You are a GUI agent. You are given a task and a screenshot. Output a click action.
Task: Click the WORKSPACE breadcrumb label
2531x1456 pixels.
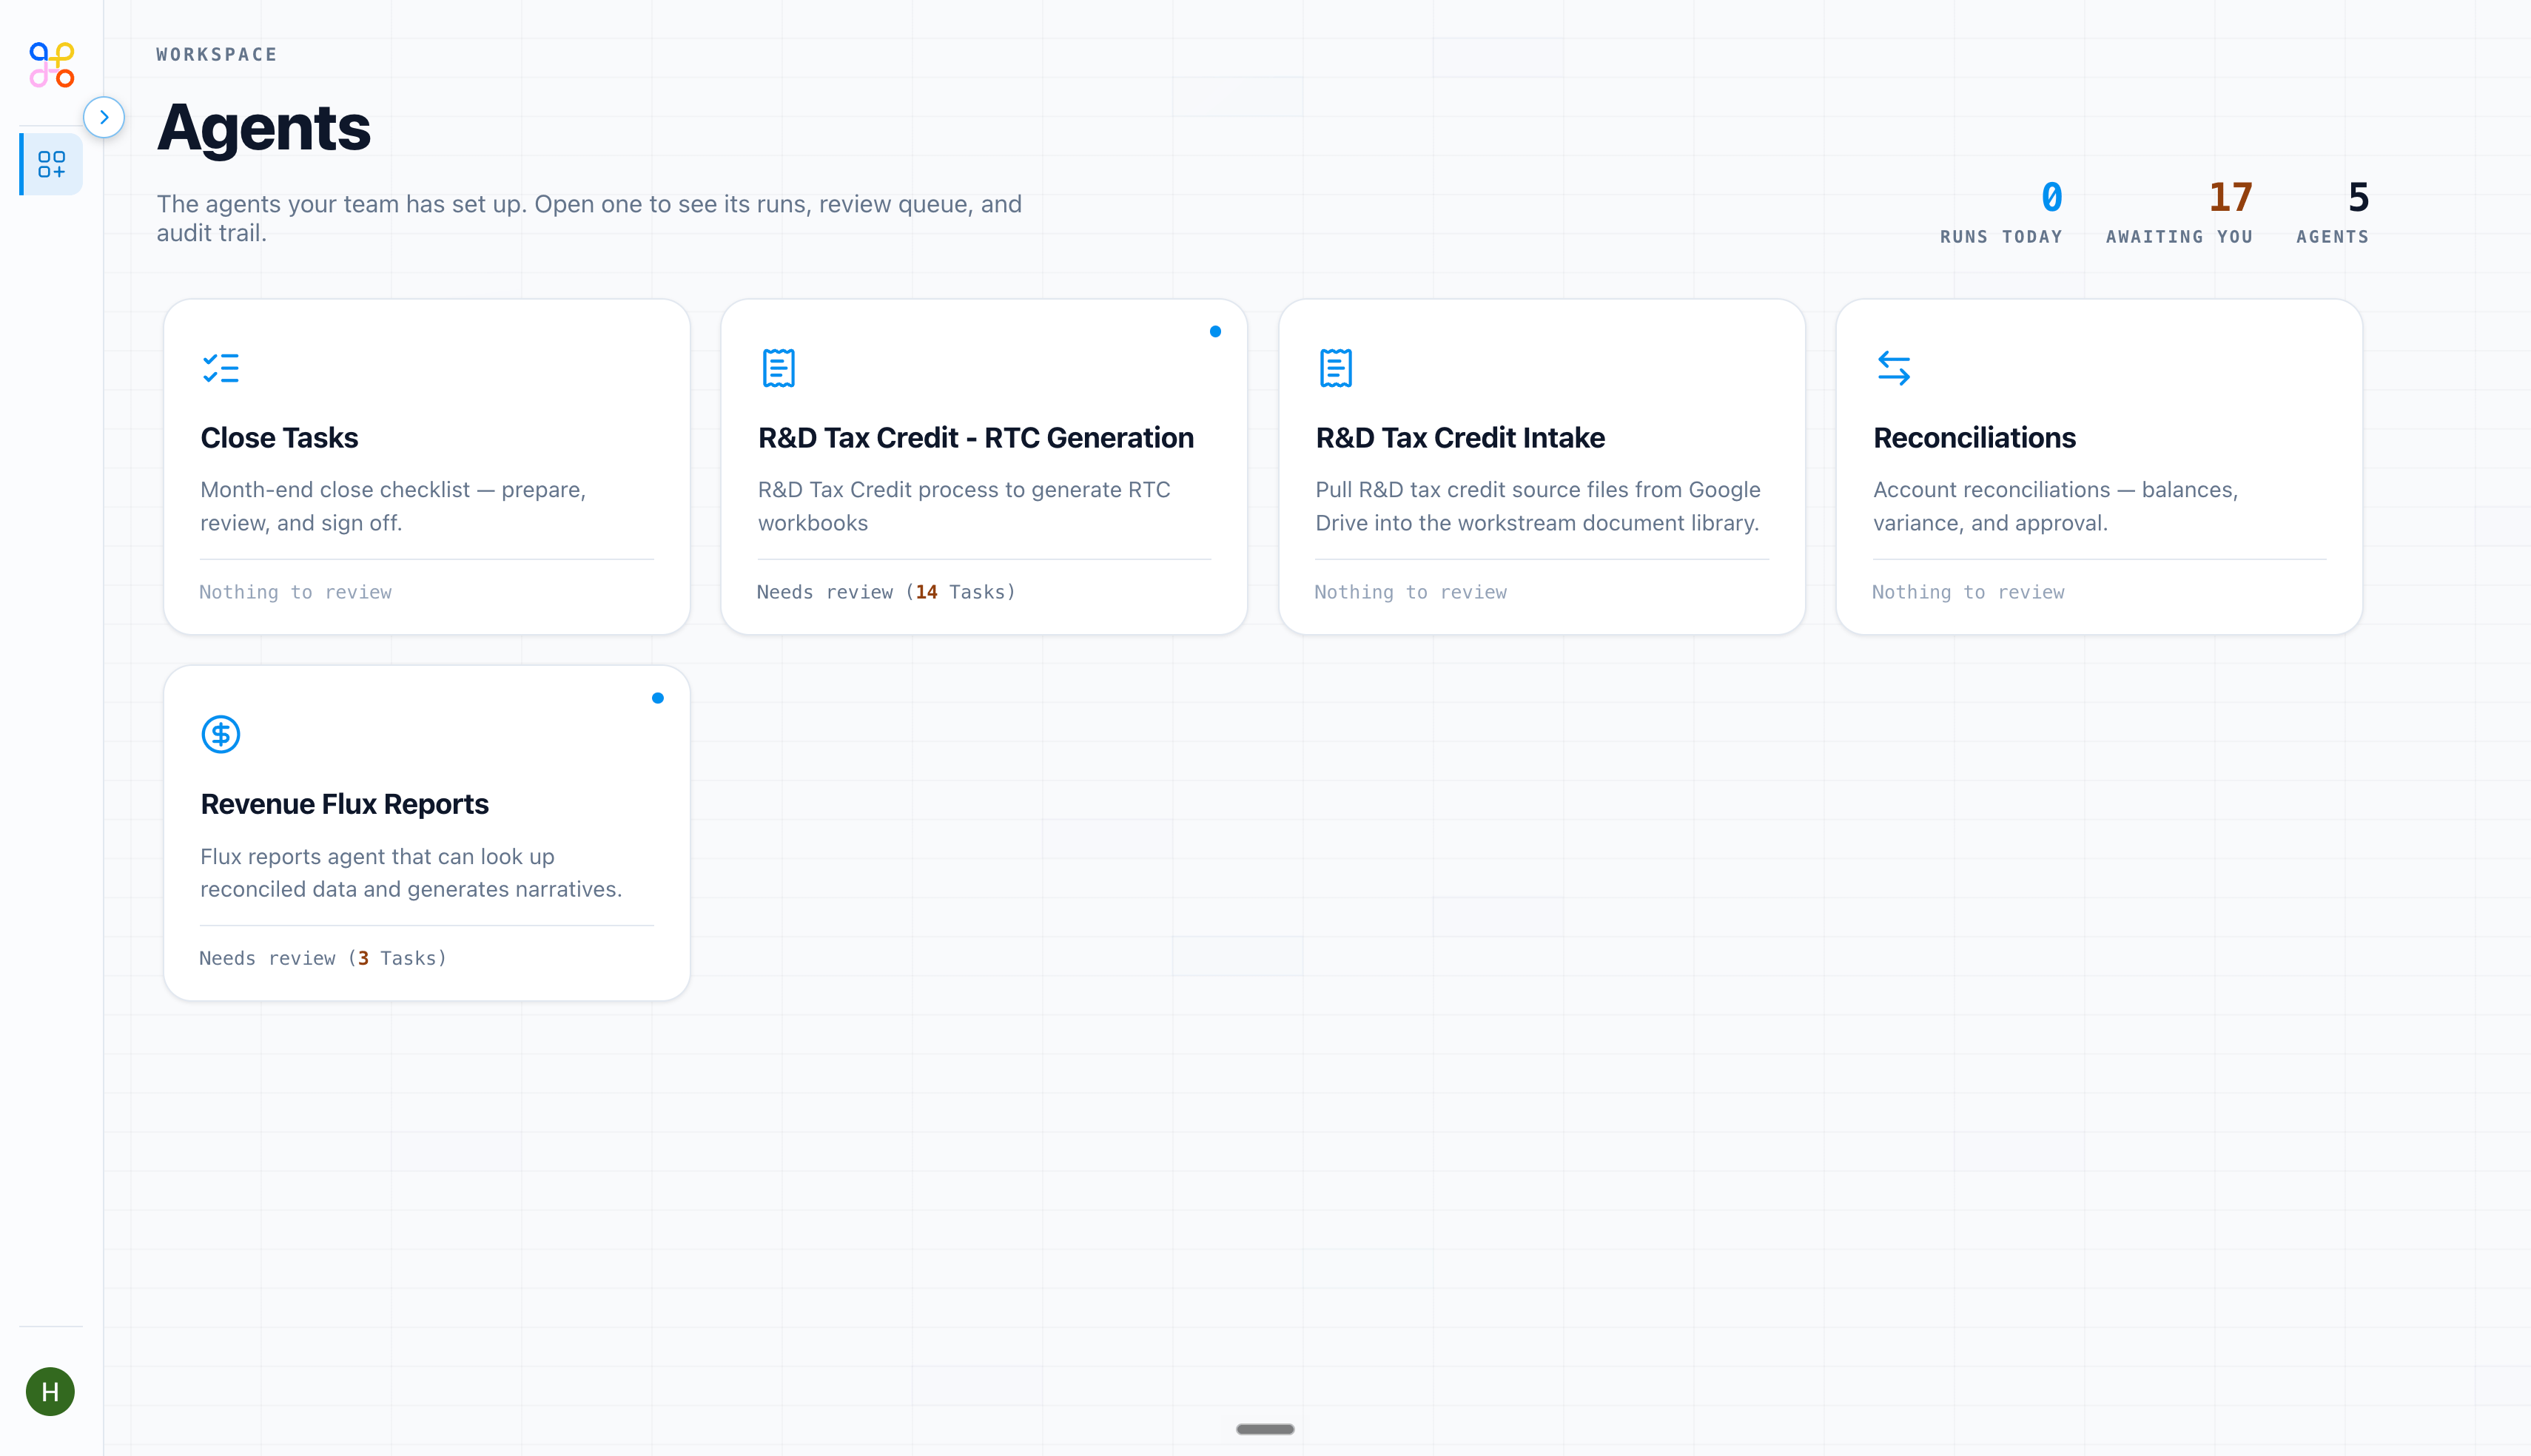pyautogui.click(x=216, y=54)
